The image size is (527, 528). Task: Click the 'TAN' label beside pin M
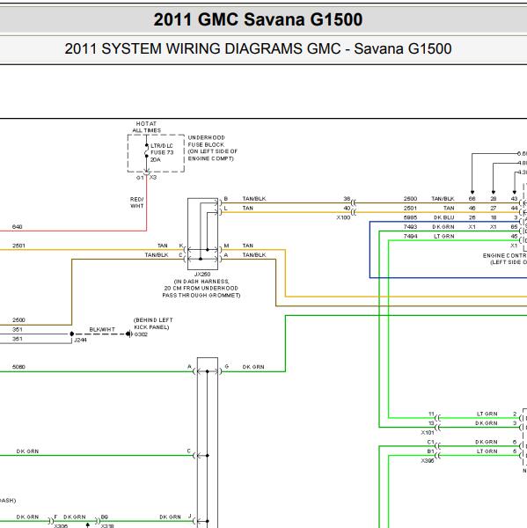pos(247,246)
